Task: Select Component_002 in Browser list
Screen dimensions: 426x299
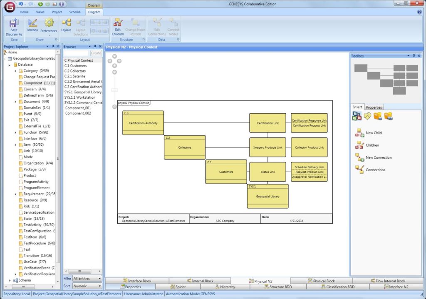Action: click(78, 113)
